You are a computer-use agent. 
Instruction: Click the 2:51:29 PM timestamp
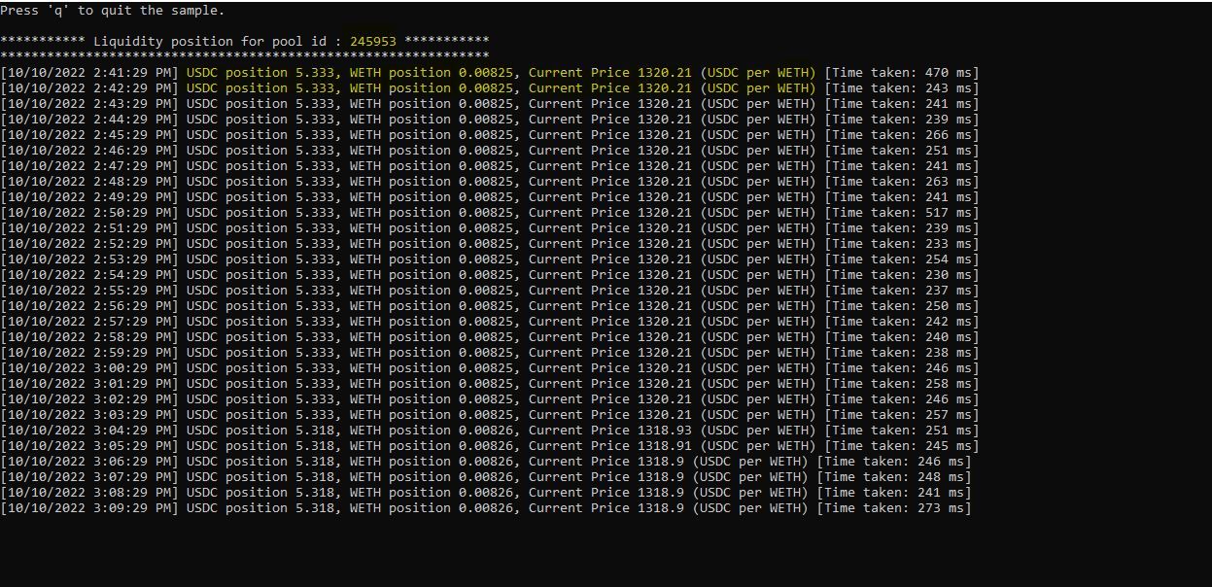[89, 228]
